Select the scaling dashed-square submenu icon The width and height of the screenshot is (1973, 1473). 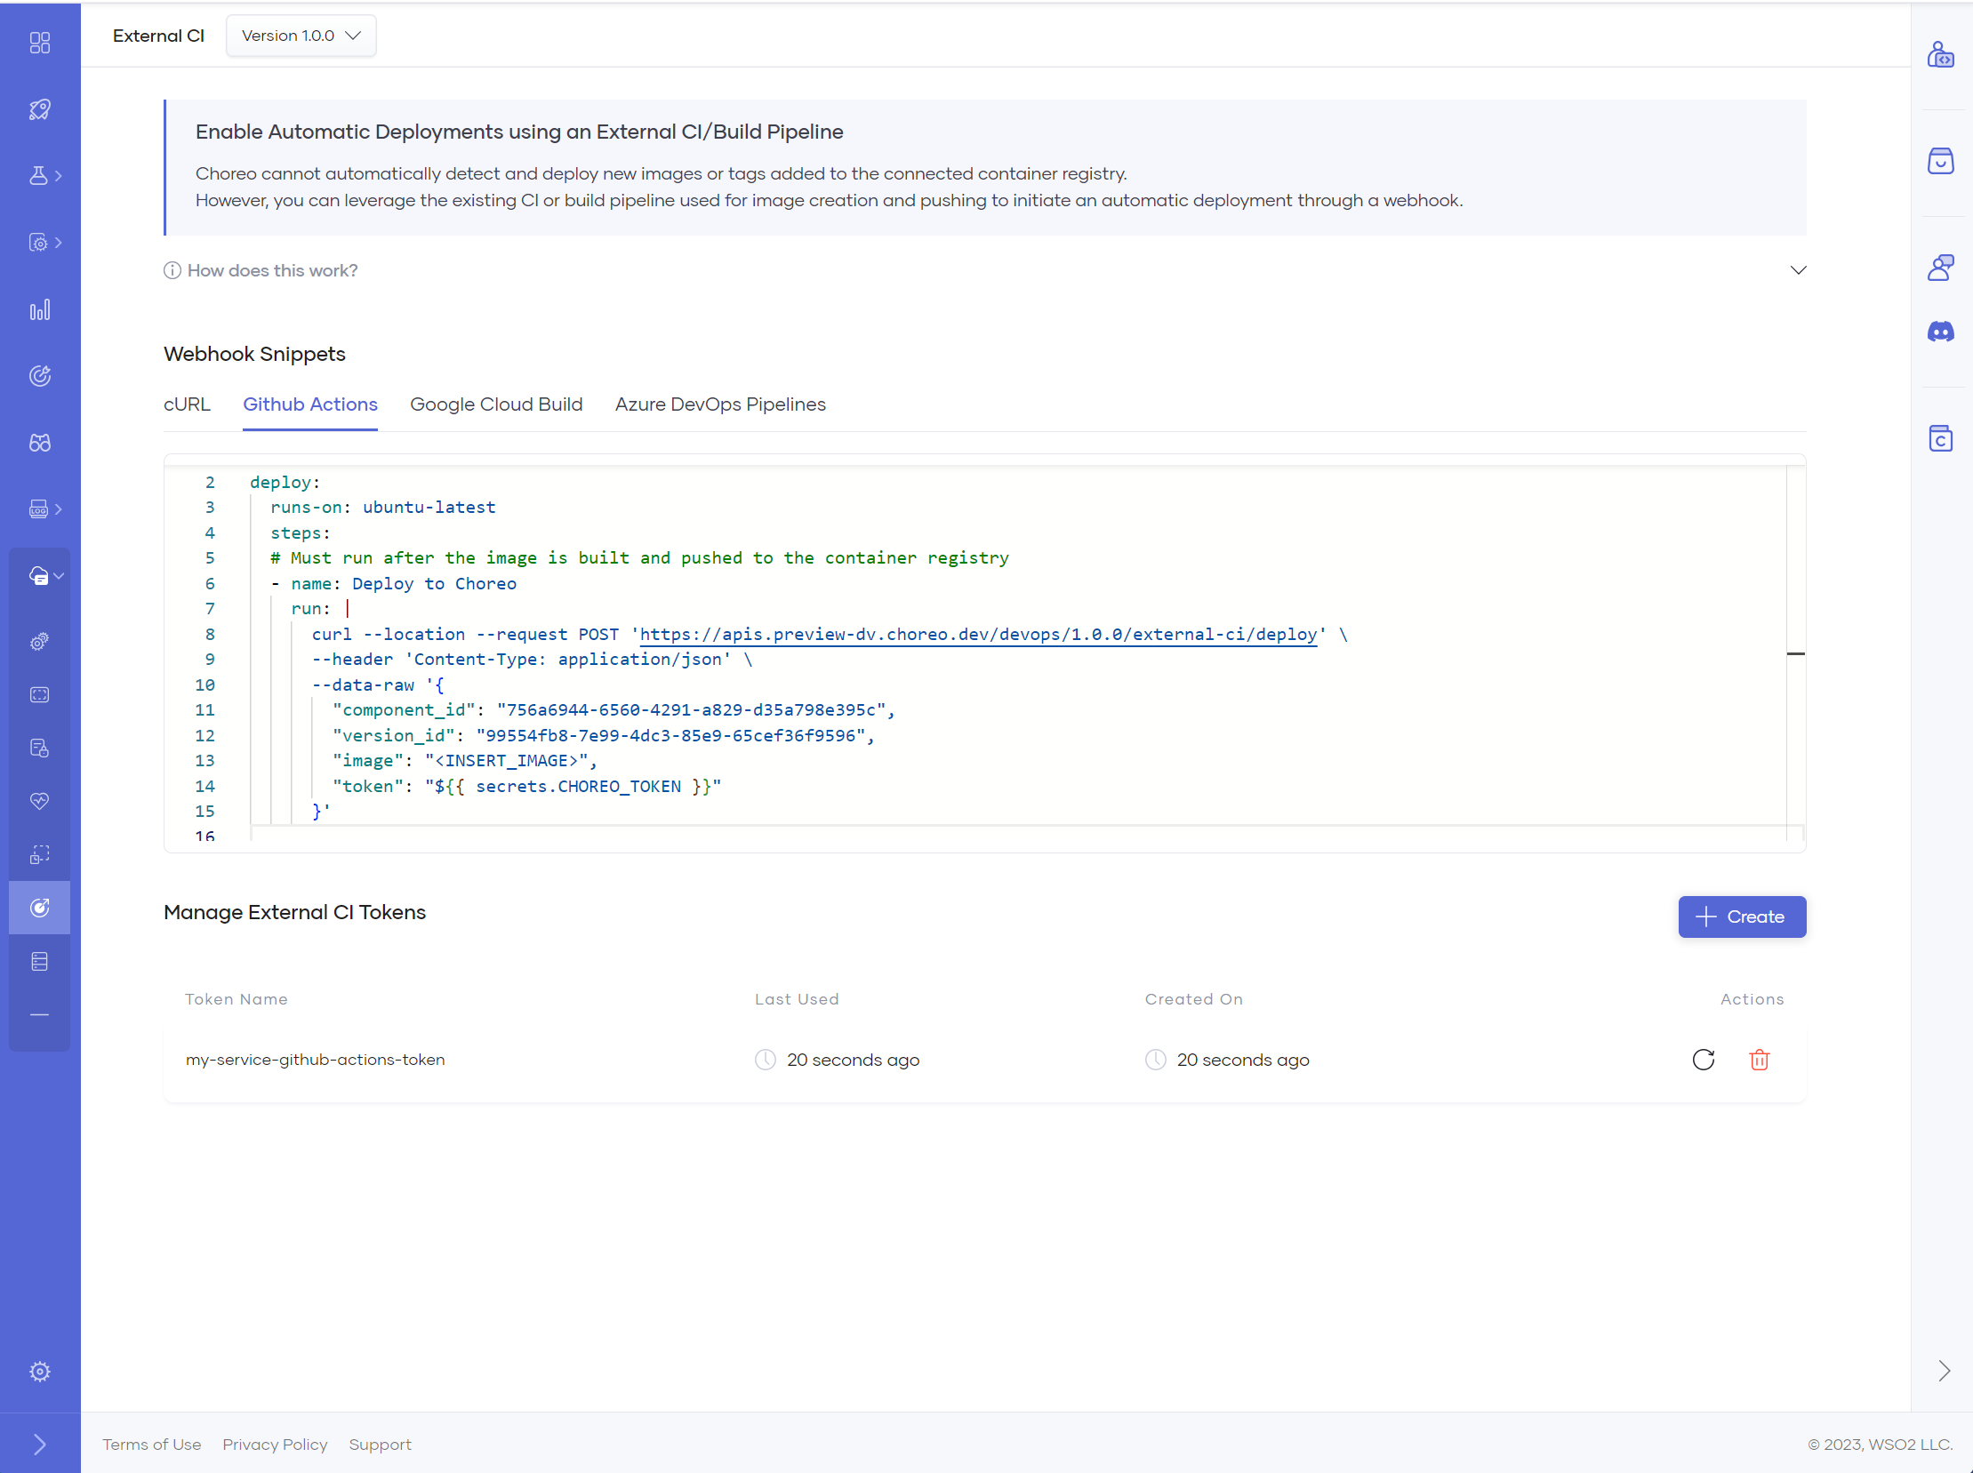[40, 854]
